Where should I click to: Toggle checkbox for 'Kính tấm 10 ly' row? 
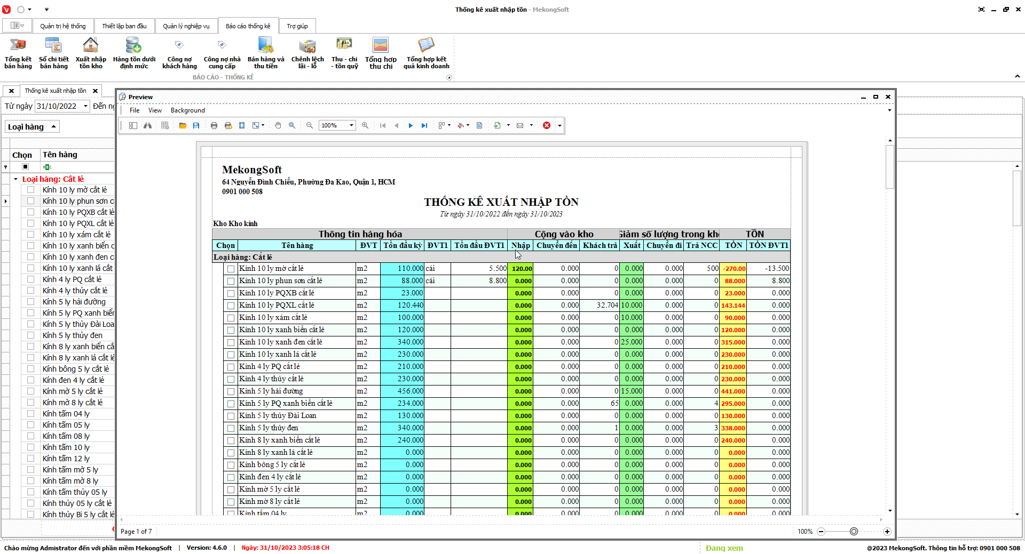coord(31,447)
